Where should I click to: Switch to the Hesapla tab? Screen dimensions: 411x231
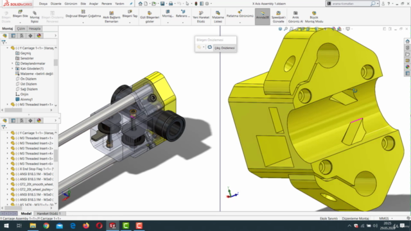[x=34, y=28]
